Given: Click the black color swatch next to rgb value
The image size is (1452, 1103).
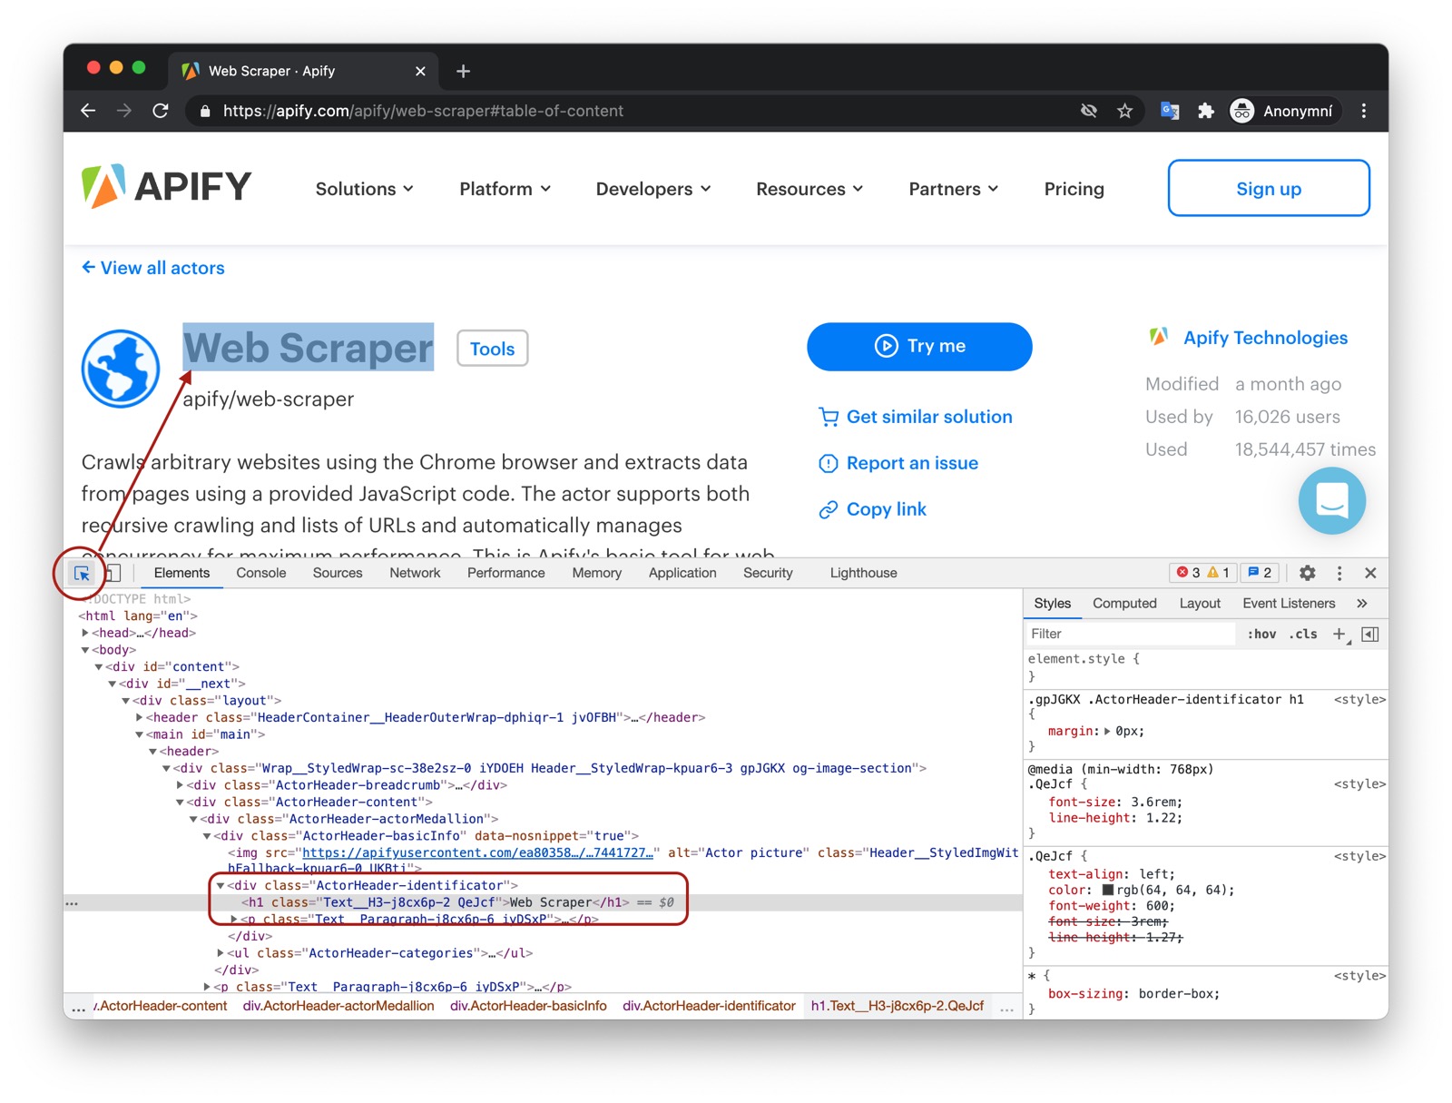Looking at the screenshot, I should click(x=1109, y=890).
